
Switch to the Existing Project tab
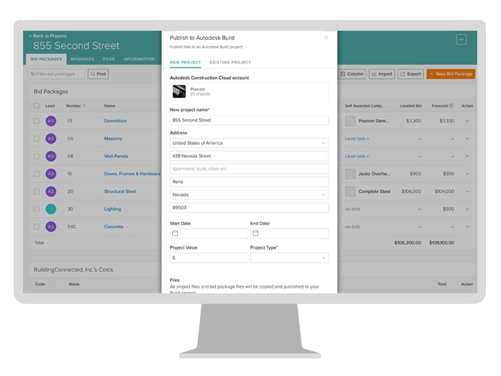pos(230,62)
